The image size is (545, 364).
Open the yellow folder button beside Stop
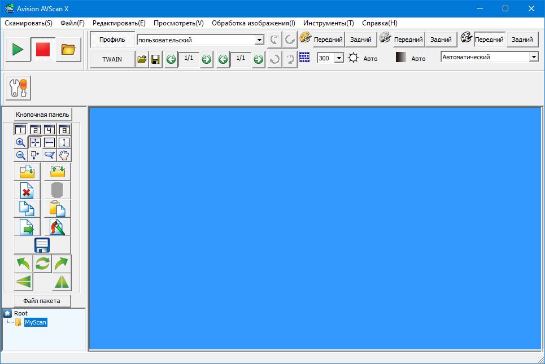68,49
